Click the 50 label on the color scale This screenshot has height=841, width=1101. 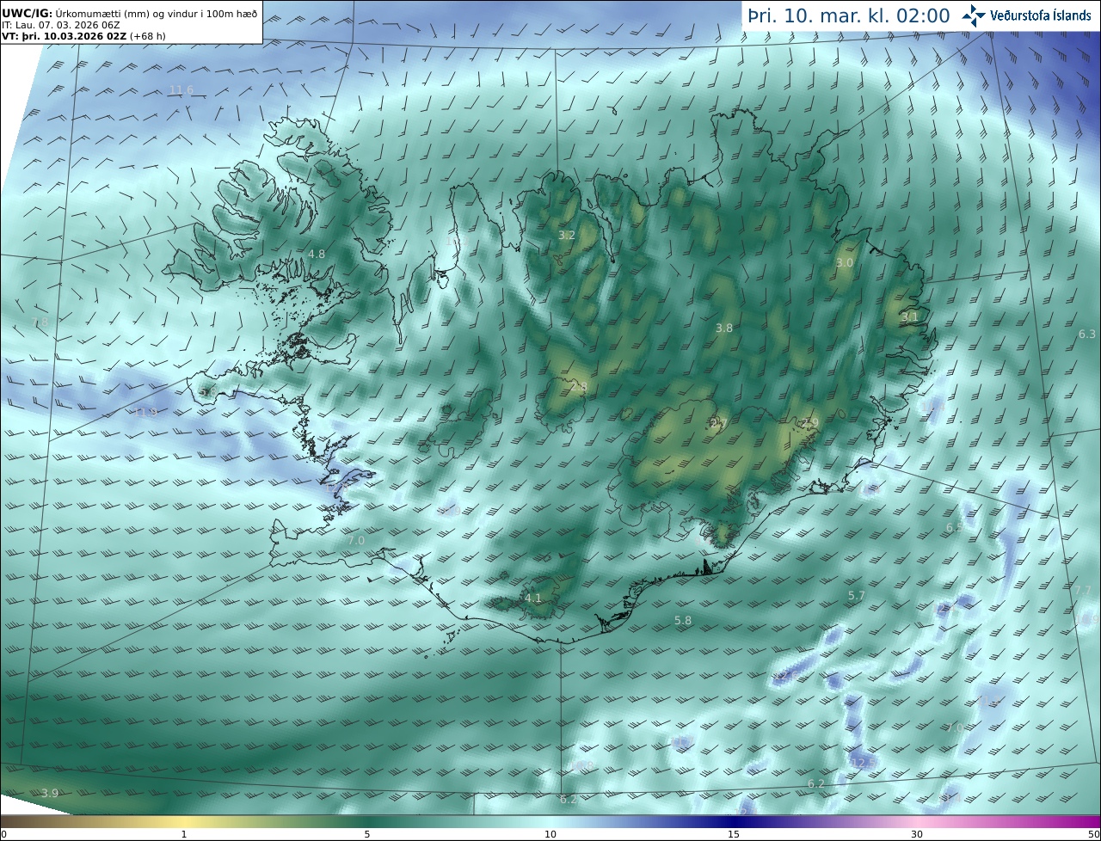[1093, 834]
